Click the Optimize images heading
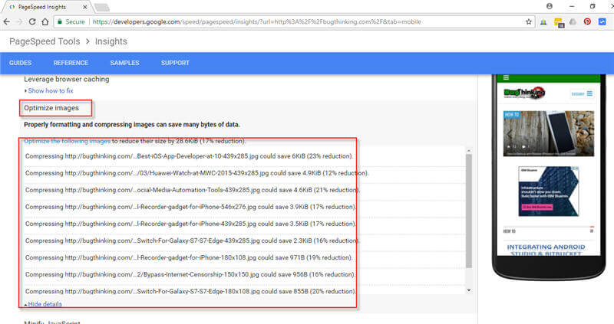This screenshot has width=614, height=324. click(51, 108)
